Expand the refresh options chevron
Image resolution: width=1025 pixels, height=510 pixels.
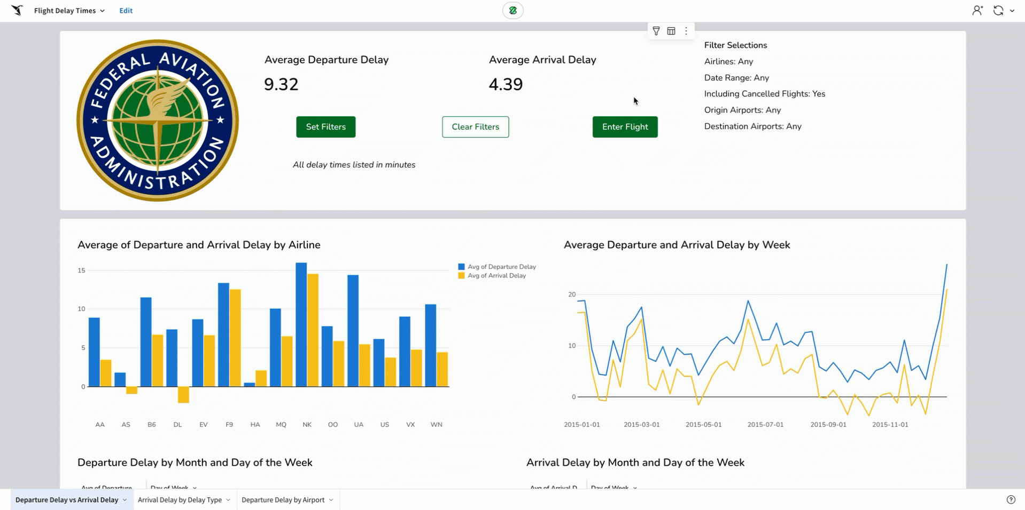[x=1012, y=11]
